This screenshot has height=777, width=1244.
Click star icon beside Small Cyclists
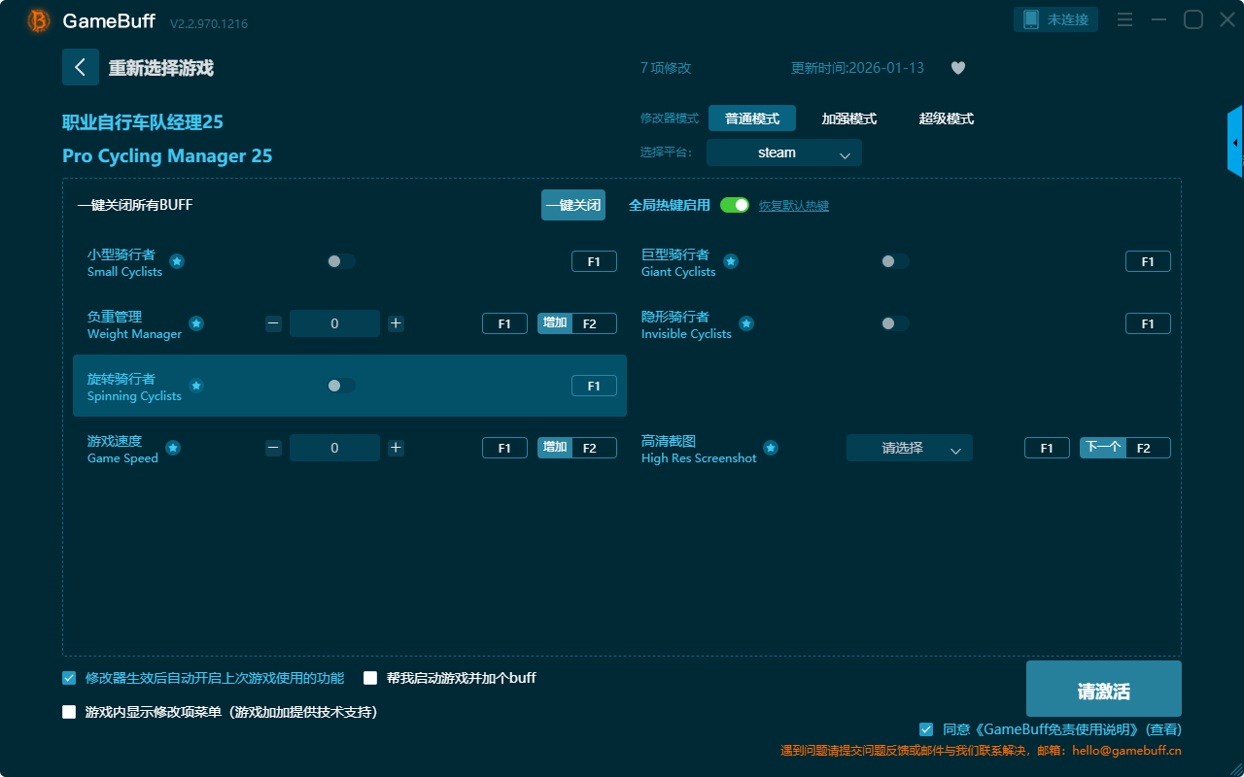pos(177,261)
